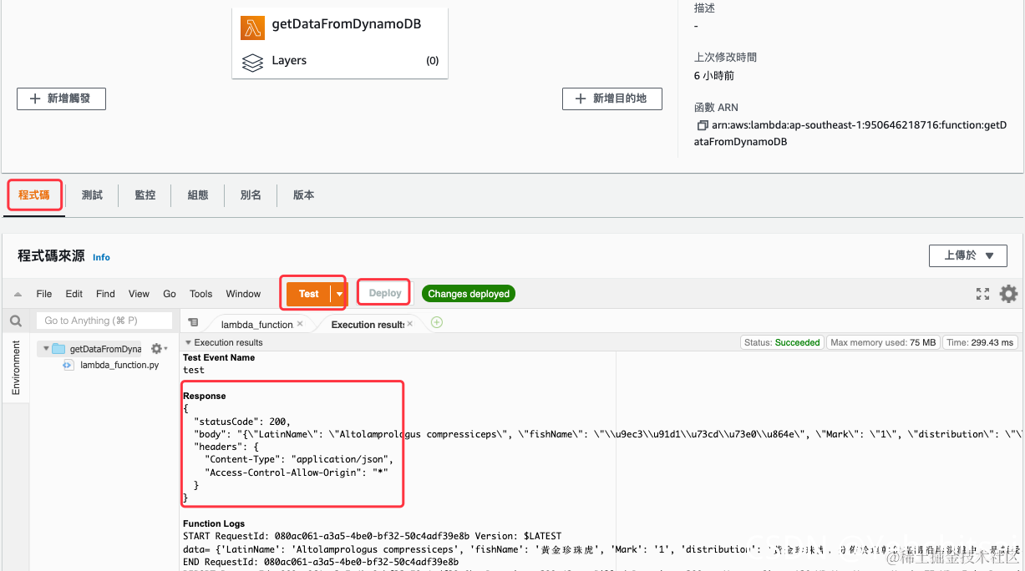Viewport: 1025px width, 571px height.
Task: Switch to the 組態 tab
Action: [198, 195]
